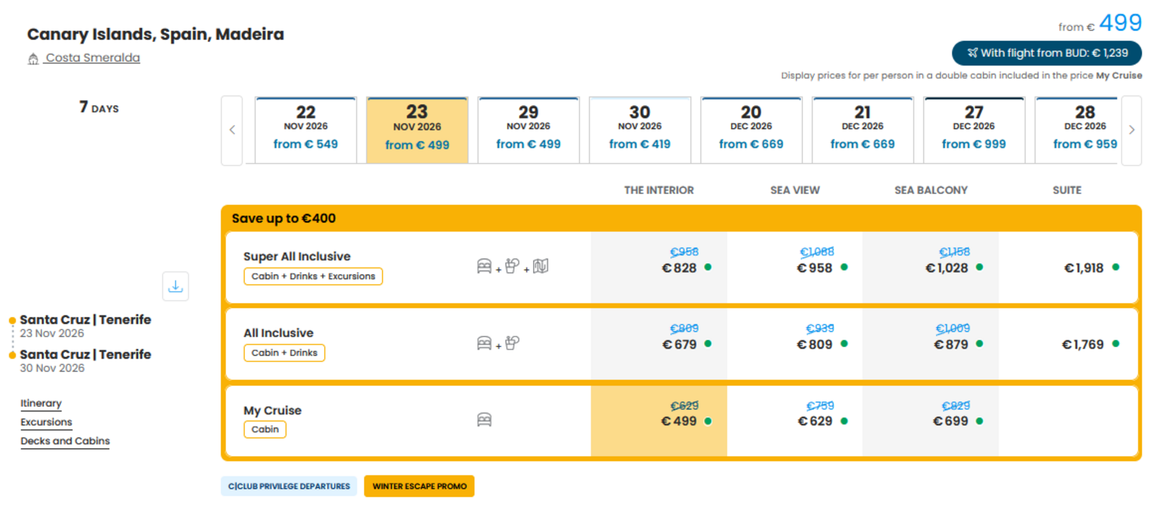1150x506 pixels.
Task: Select the 27 Dec 2026 departure tab
Action: (x=974, y=130)
